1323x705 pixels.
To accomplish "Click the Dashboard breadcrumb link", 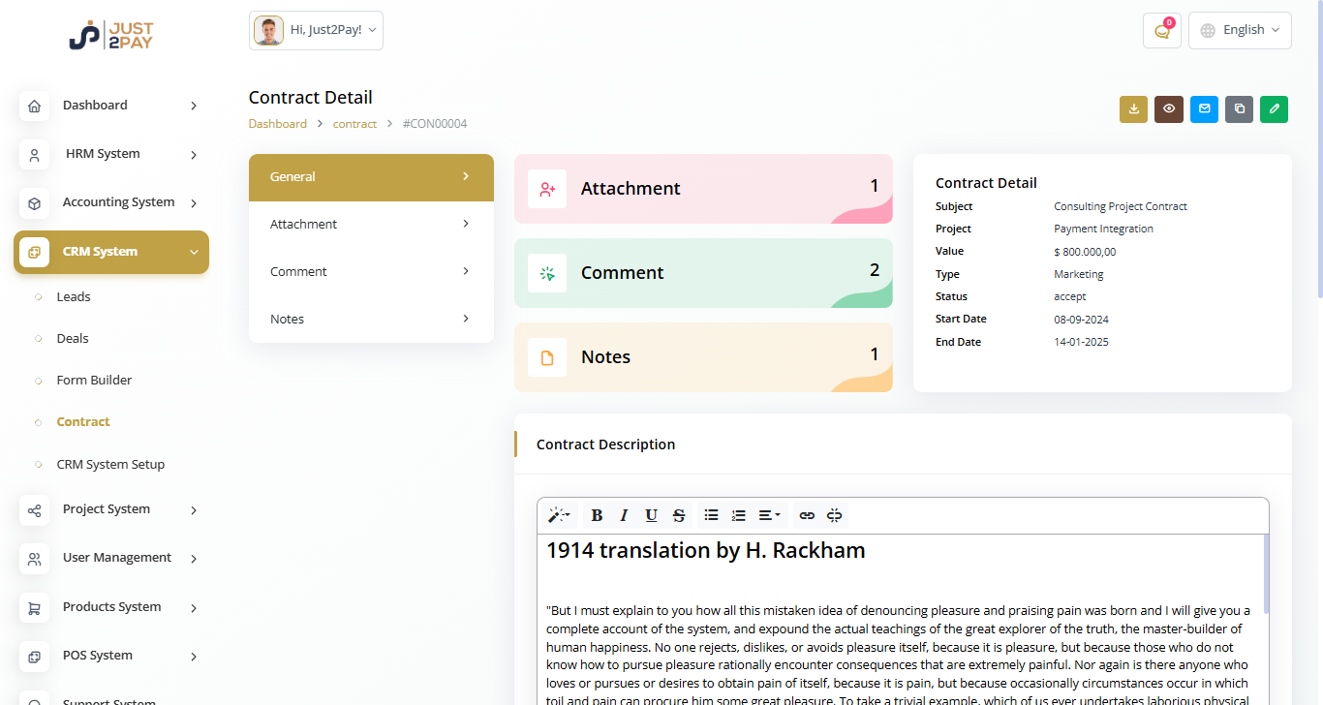I will pos(277,124).
